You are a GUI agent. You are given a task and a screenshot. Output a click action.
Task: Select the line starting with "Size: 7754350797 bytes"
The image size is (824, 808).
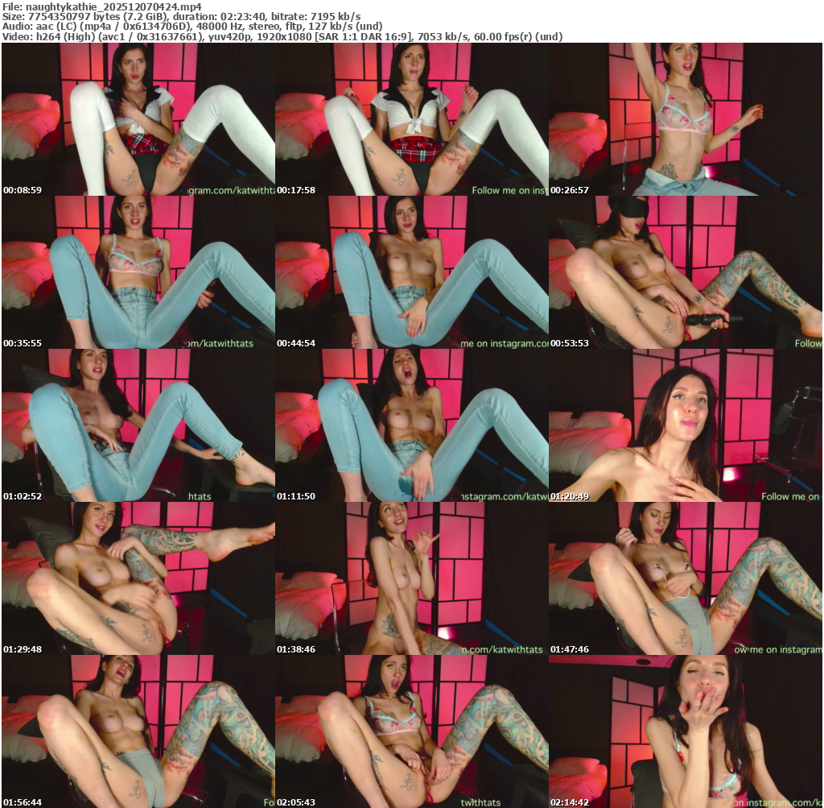coord(181,16)
